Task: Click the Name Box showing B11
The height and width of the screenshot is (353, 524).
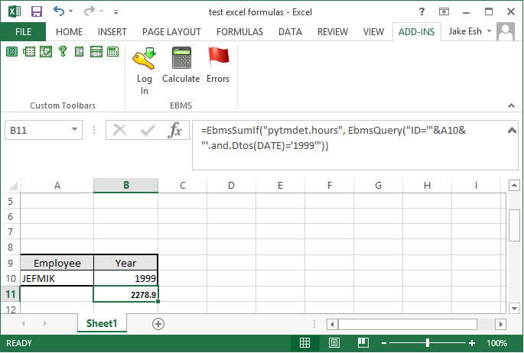Action: pos(37,130)
